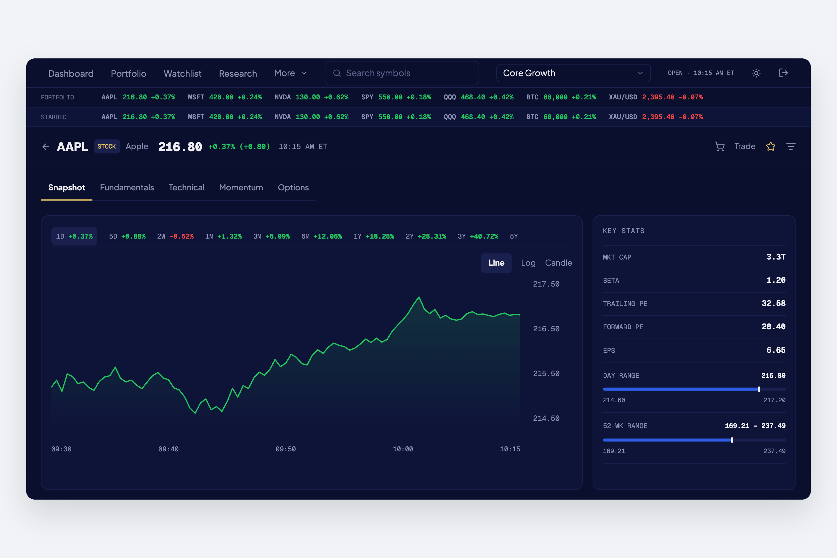
Task: Click the Day Range slider handle
Action: pos(759,389)
